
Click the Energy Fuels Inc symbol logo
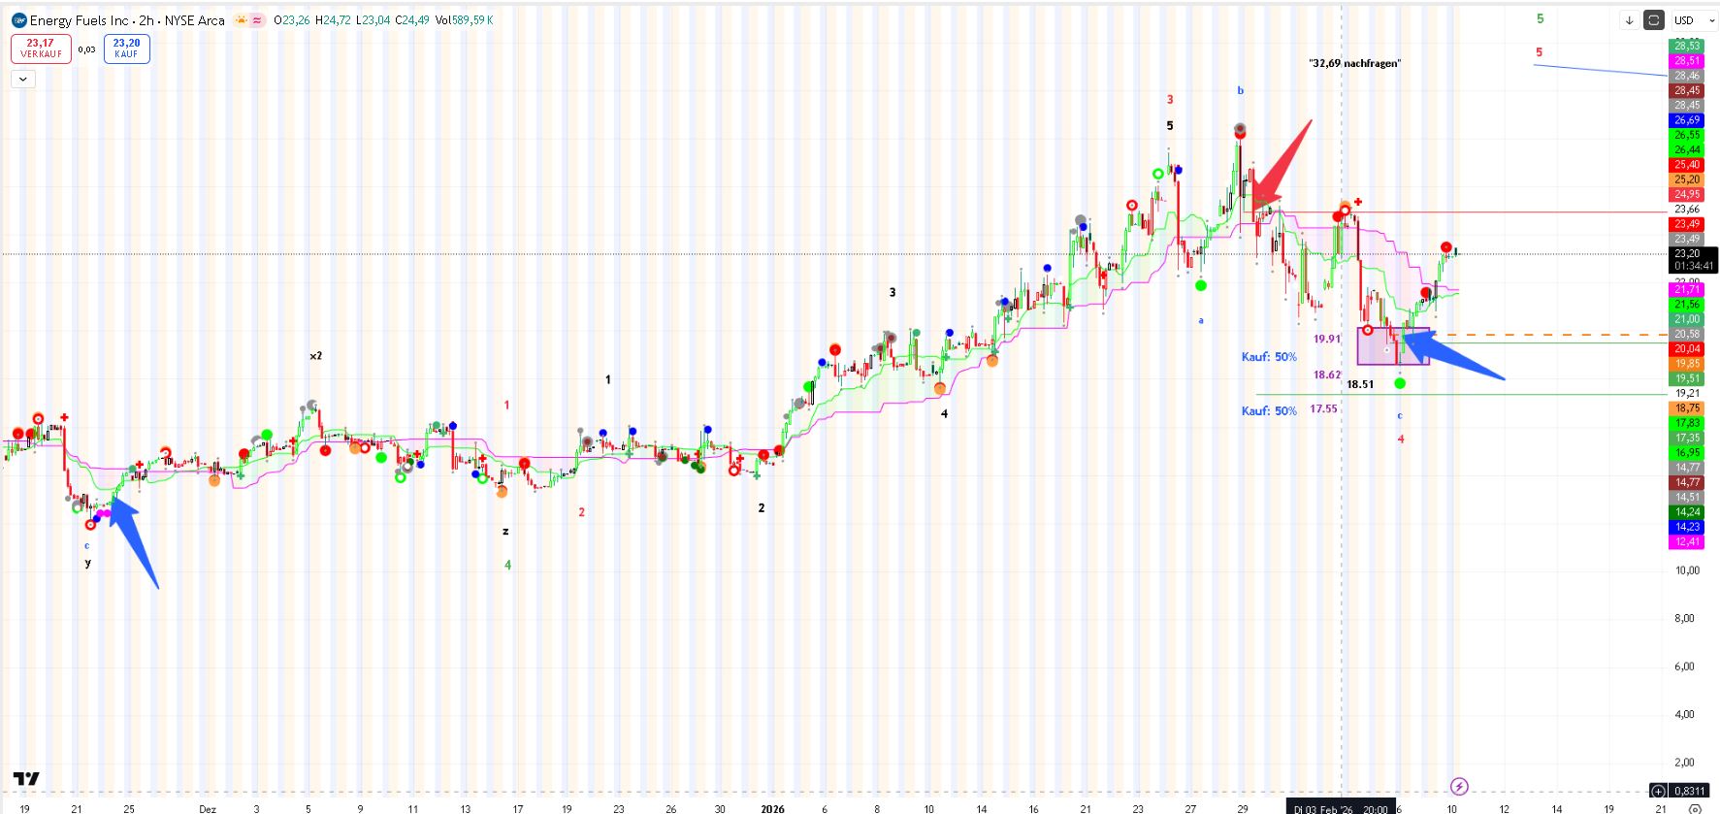[x=18, y=20]
